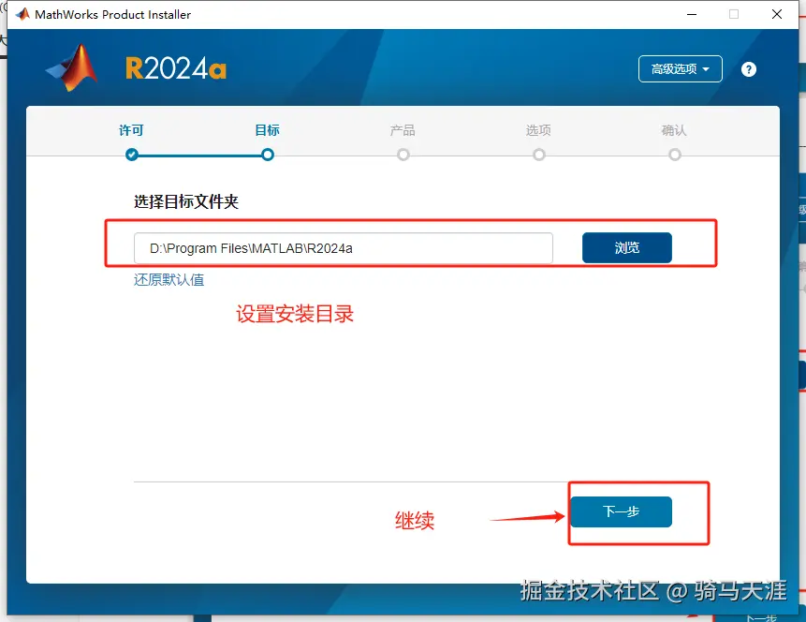Close the MathWorks Product Installer window

point(777,14)
